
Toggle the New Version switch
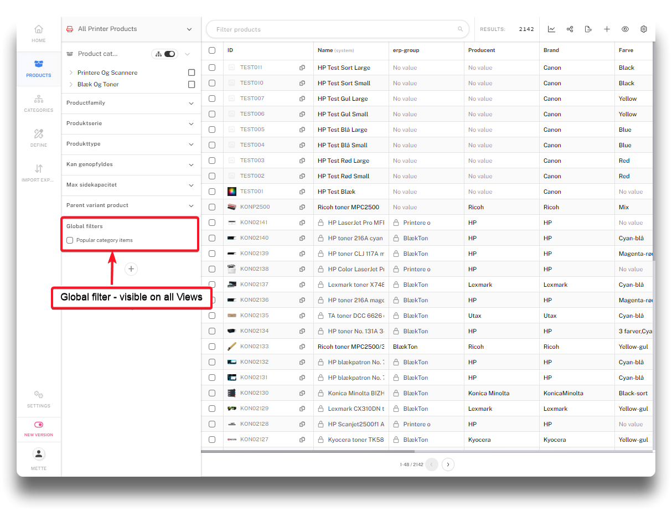coord(39,425)
